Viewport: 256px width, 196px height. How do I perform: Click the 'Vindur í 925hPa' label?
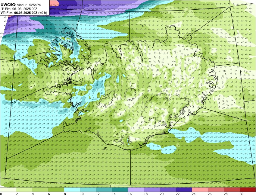29,5
